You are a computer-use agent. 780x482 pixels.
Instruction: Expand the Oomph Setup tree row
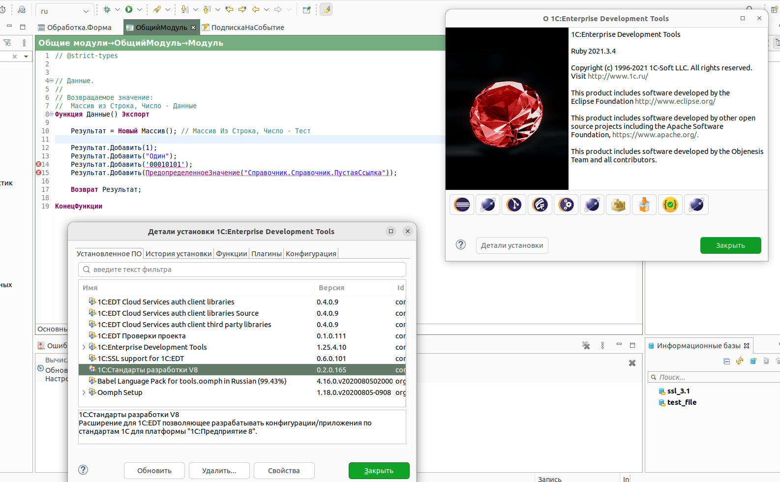point(84,392)
